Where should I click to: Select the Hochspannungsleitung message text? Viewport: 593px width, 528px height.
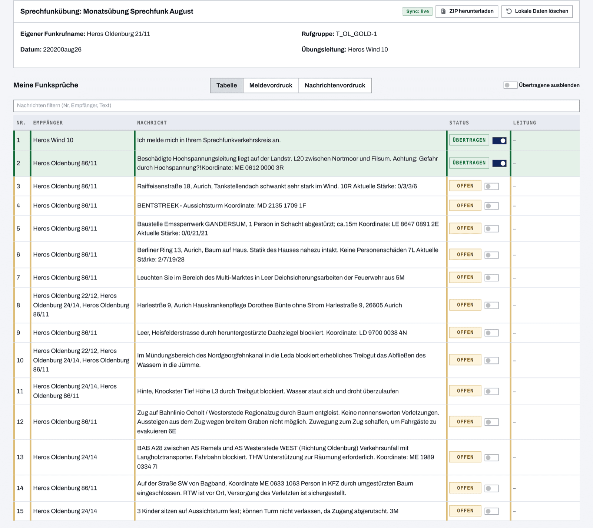288,163
